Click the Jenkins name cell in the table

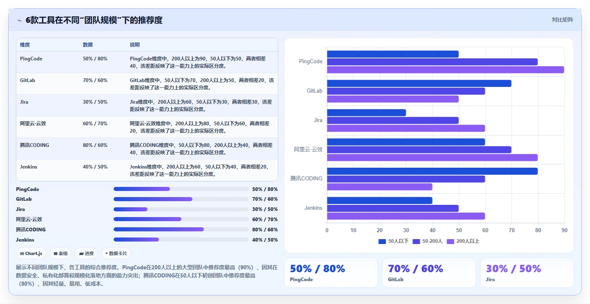29,167
